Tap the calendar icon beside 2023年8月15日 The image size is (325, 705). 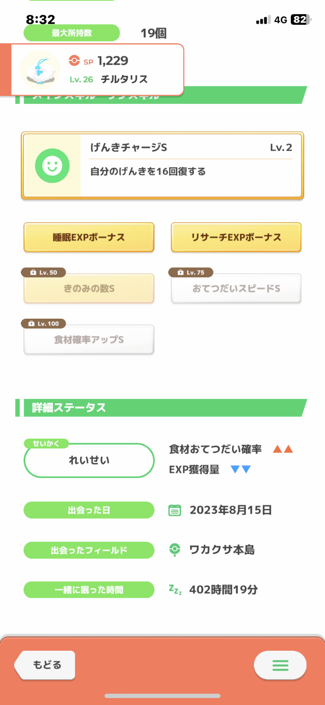[x=175, y=510]
